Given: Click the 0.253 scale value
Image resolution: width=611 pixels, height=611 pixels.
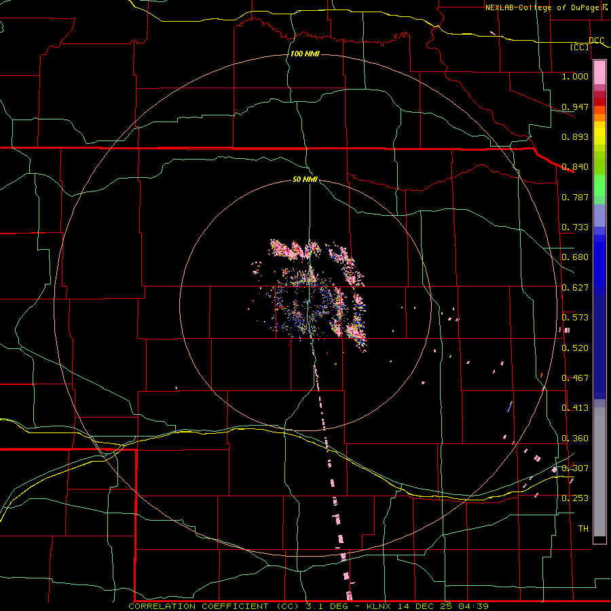Looking at the screenshot, I should click(575, 498).
